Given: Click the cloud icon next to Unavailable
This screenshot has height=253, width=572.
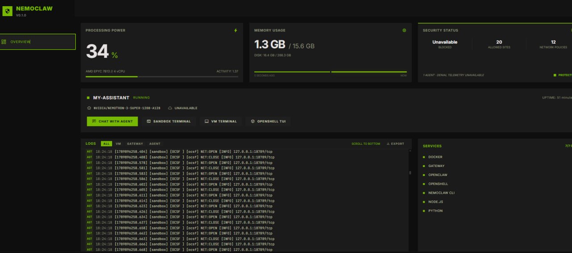Looking at the screenshot, I should click(x=170, y=108).
